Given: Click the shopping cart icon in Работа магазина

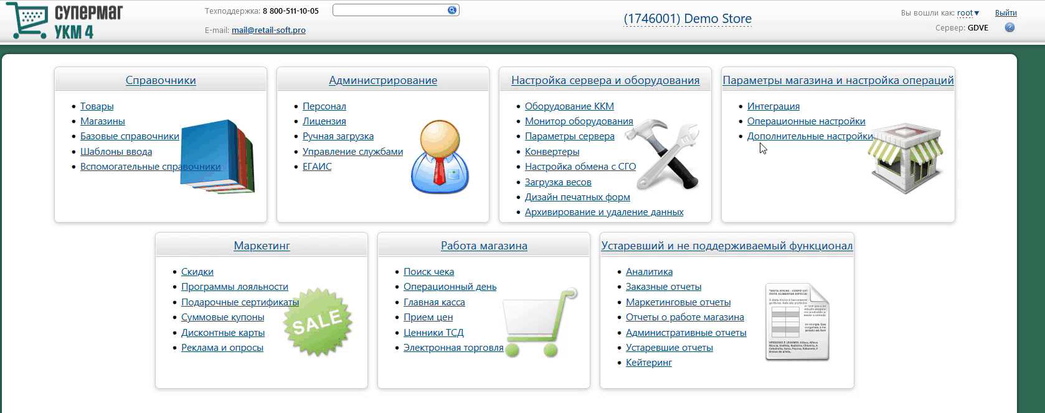Looking at the screenshot, I should [539, 322].
